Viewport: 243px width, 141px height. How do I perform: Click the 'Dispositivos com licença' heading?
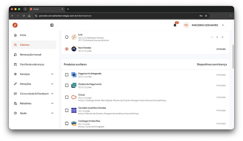(x=212, y=64)
